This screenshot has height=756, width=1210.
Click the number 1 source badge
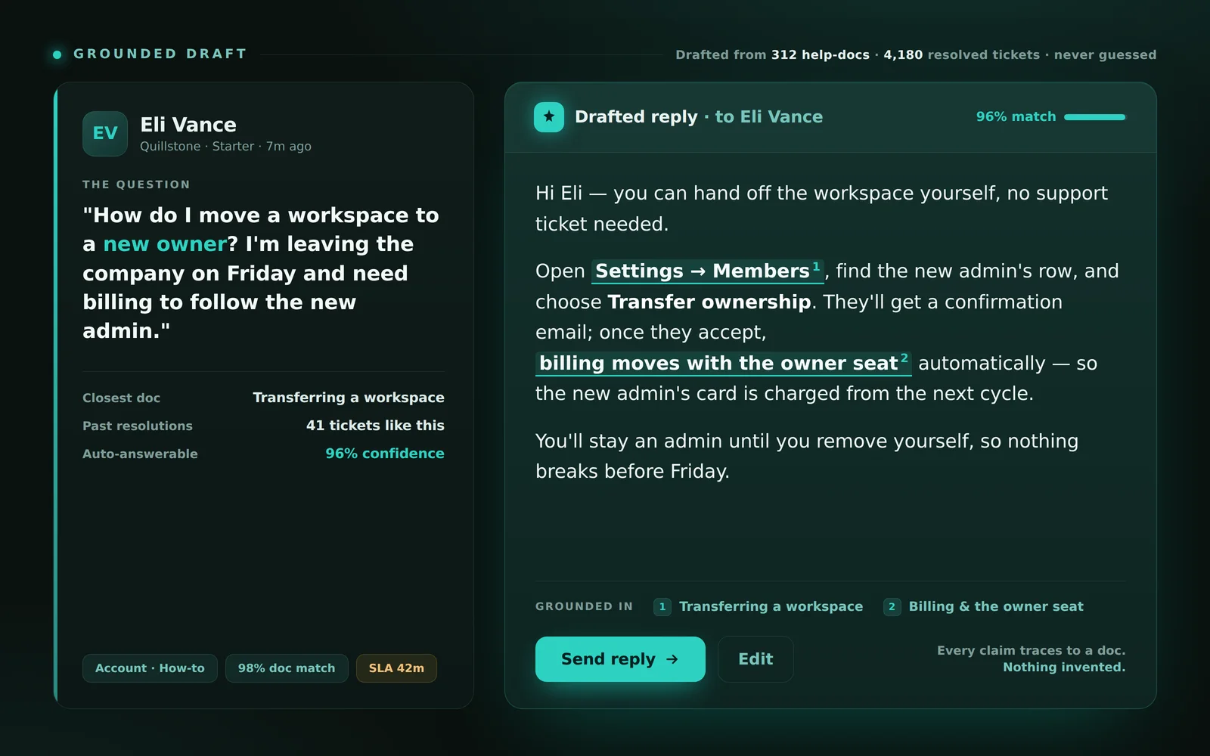662,607
